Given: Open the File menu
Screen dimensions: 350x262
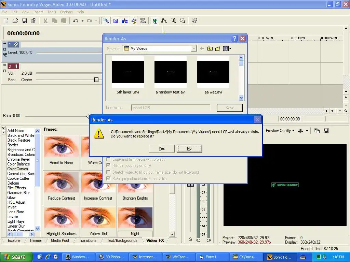Looking at the screenshot, I should [x=4, y=12].
